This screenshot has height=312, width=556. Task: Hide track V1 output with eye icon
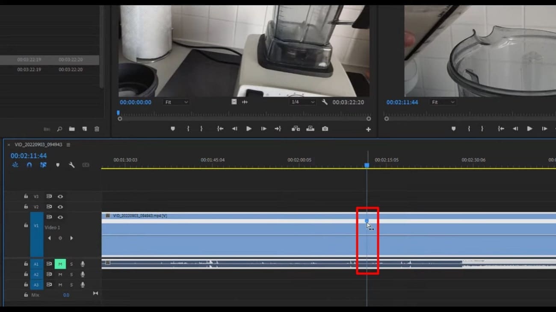pyautogui.click(x=60, y=217)
